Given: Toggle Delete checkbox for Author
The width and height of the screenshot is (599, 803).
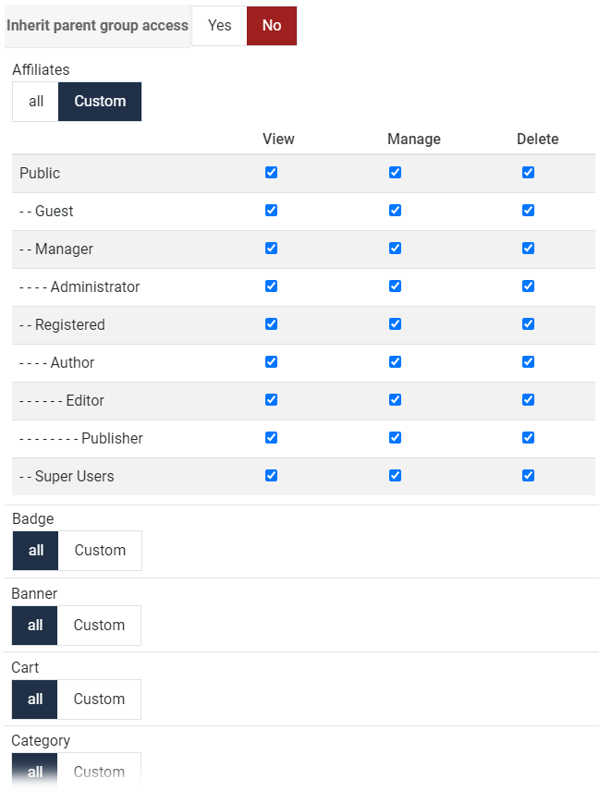Looking at the screenshot, I should 528,362.
